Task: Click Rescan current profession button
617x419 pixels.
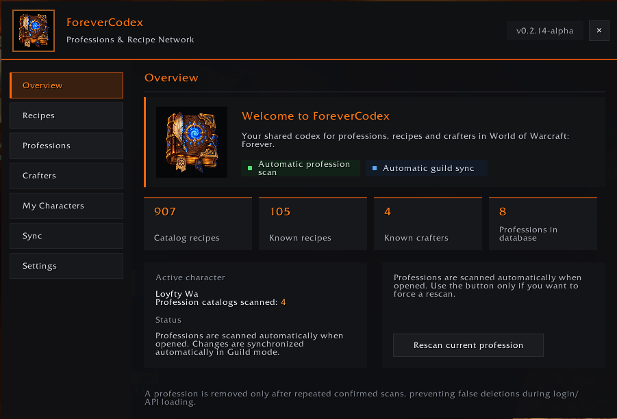Action: [468, 345]
